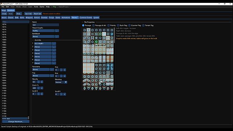Increase the Zoom % value
The image size is (233, 131).
pos(42,88)
